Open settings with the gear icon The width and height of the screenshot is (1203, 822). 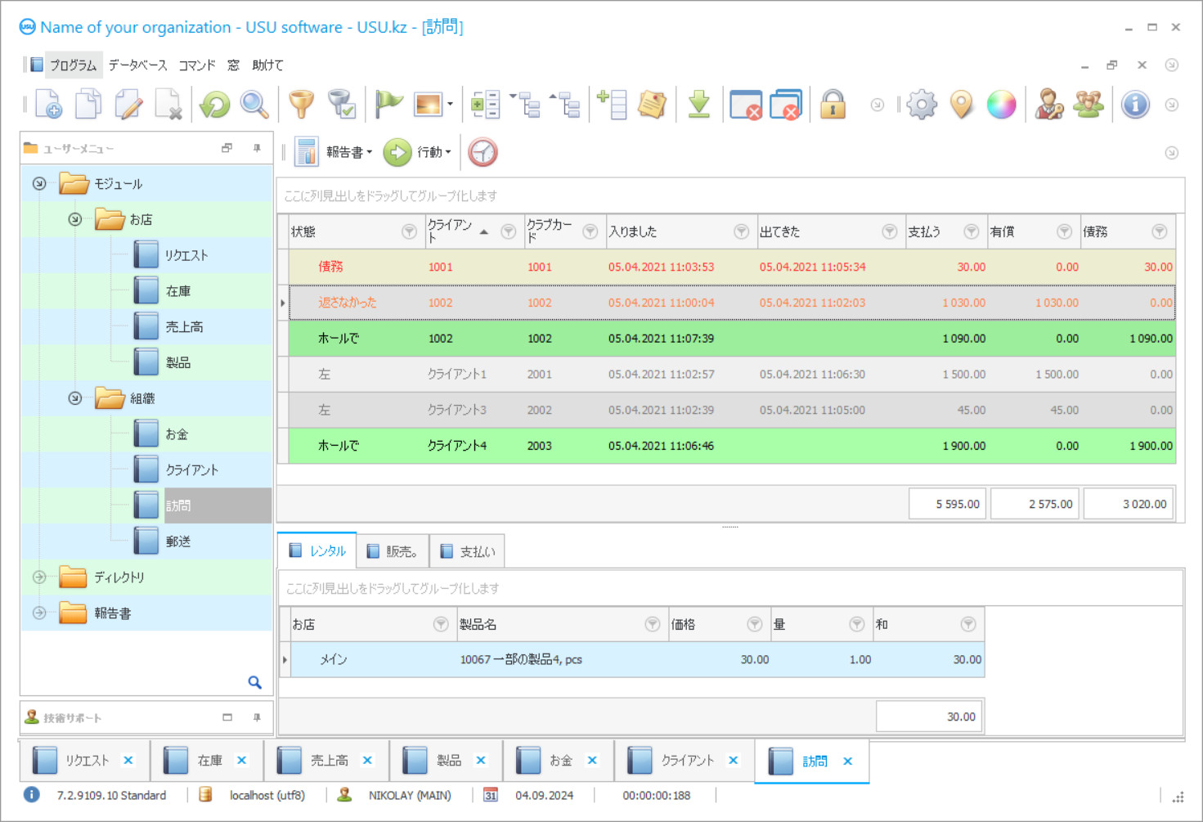tap(922, 105)
